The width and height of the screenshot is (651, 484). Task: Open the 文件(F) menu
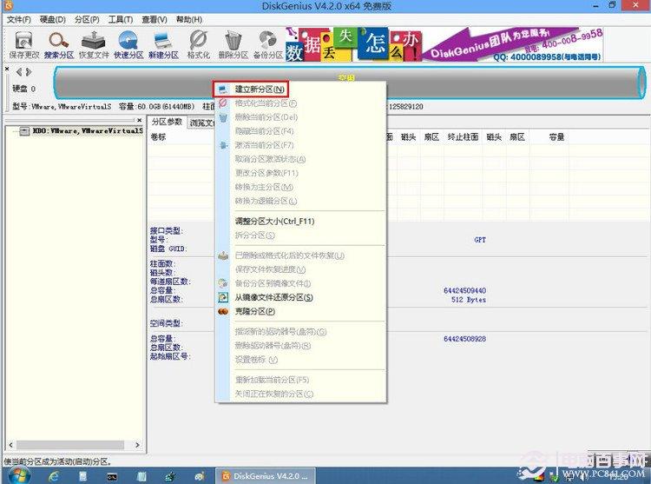coord(19,19)
